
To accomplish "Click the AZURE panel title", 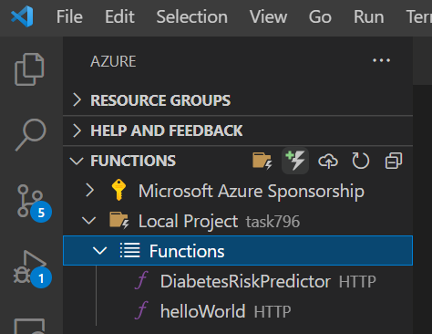I will [x=113, y=61].
